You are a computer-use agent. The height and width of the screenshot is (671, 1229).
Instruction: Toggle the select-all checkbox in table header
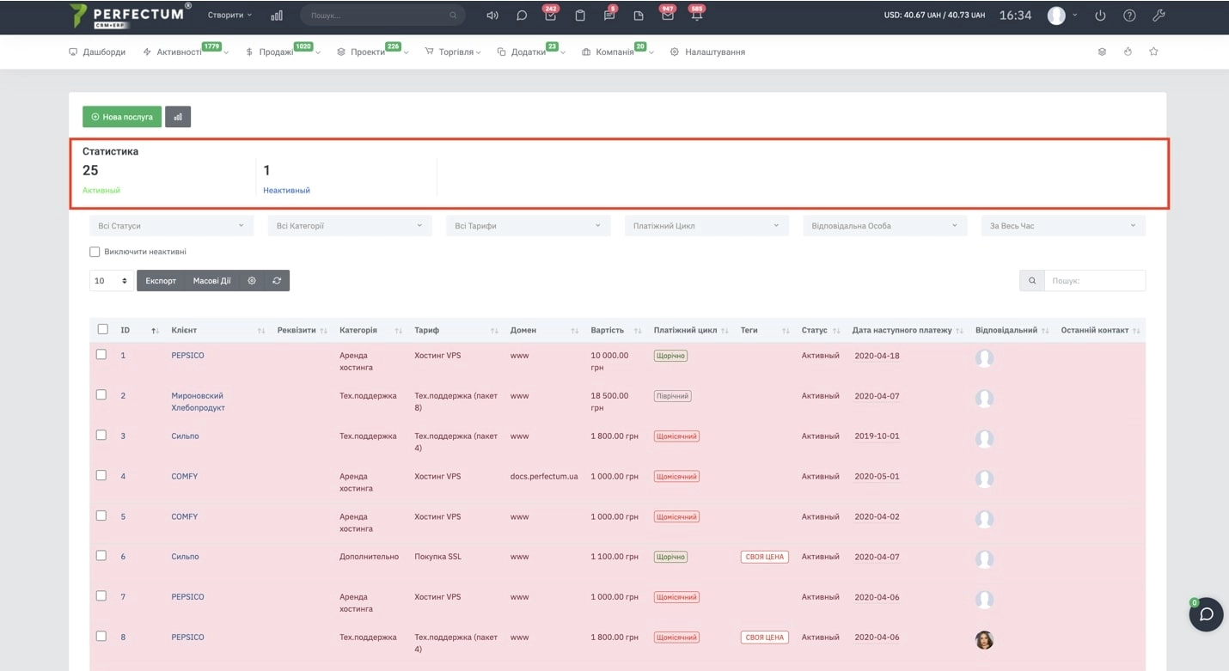[x=103, y=329]
